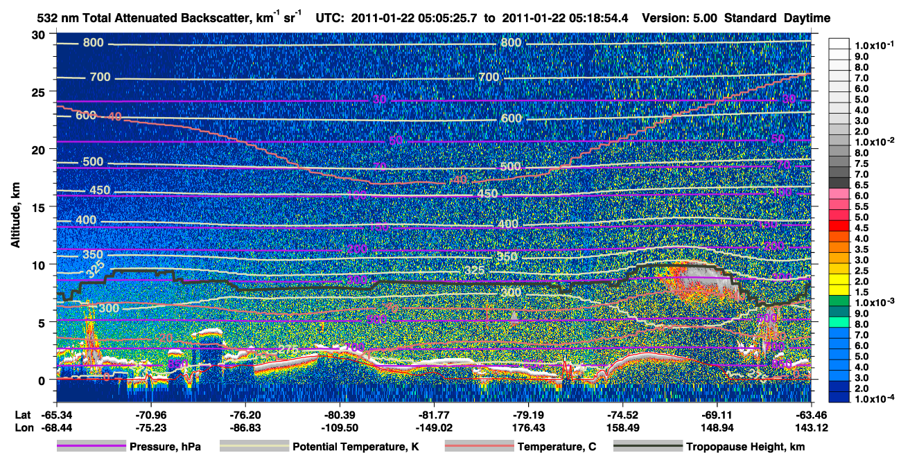Click longitude value -149.02

(x=432, y=427)
